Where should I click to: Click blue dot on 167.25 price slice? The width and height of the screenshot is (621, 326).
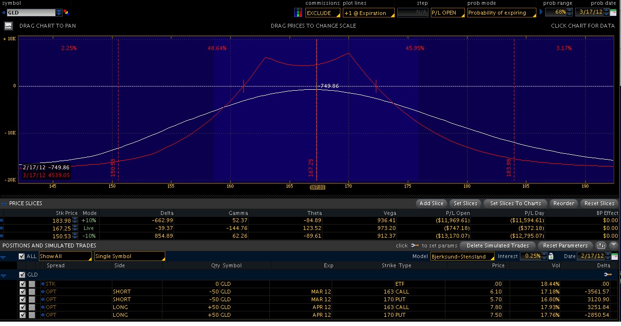2,228
